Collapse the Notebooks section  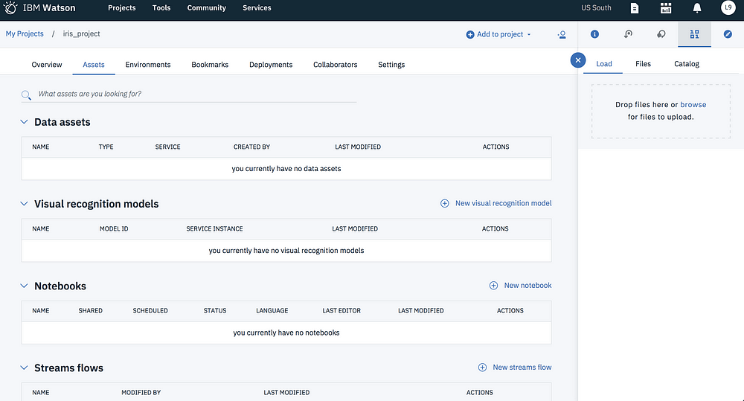click(24, 286)
